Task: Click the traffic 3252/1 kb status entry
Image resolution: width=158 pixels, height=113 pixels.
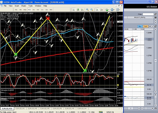Action: click(110, 112)
